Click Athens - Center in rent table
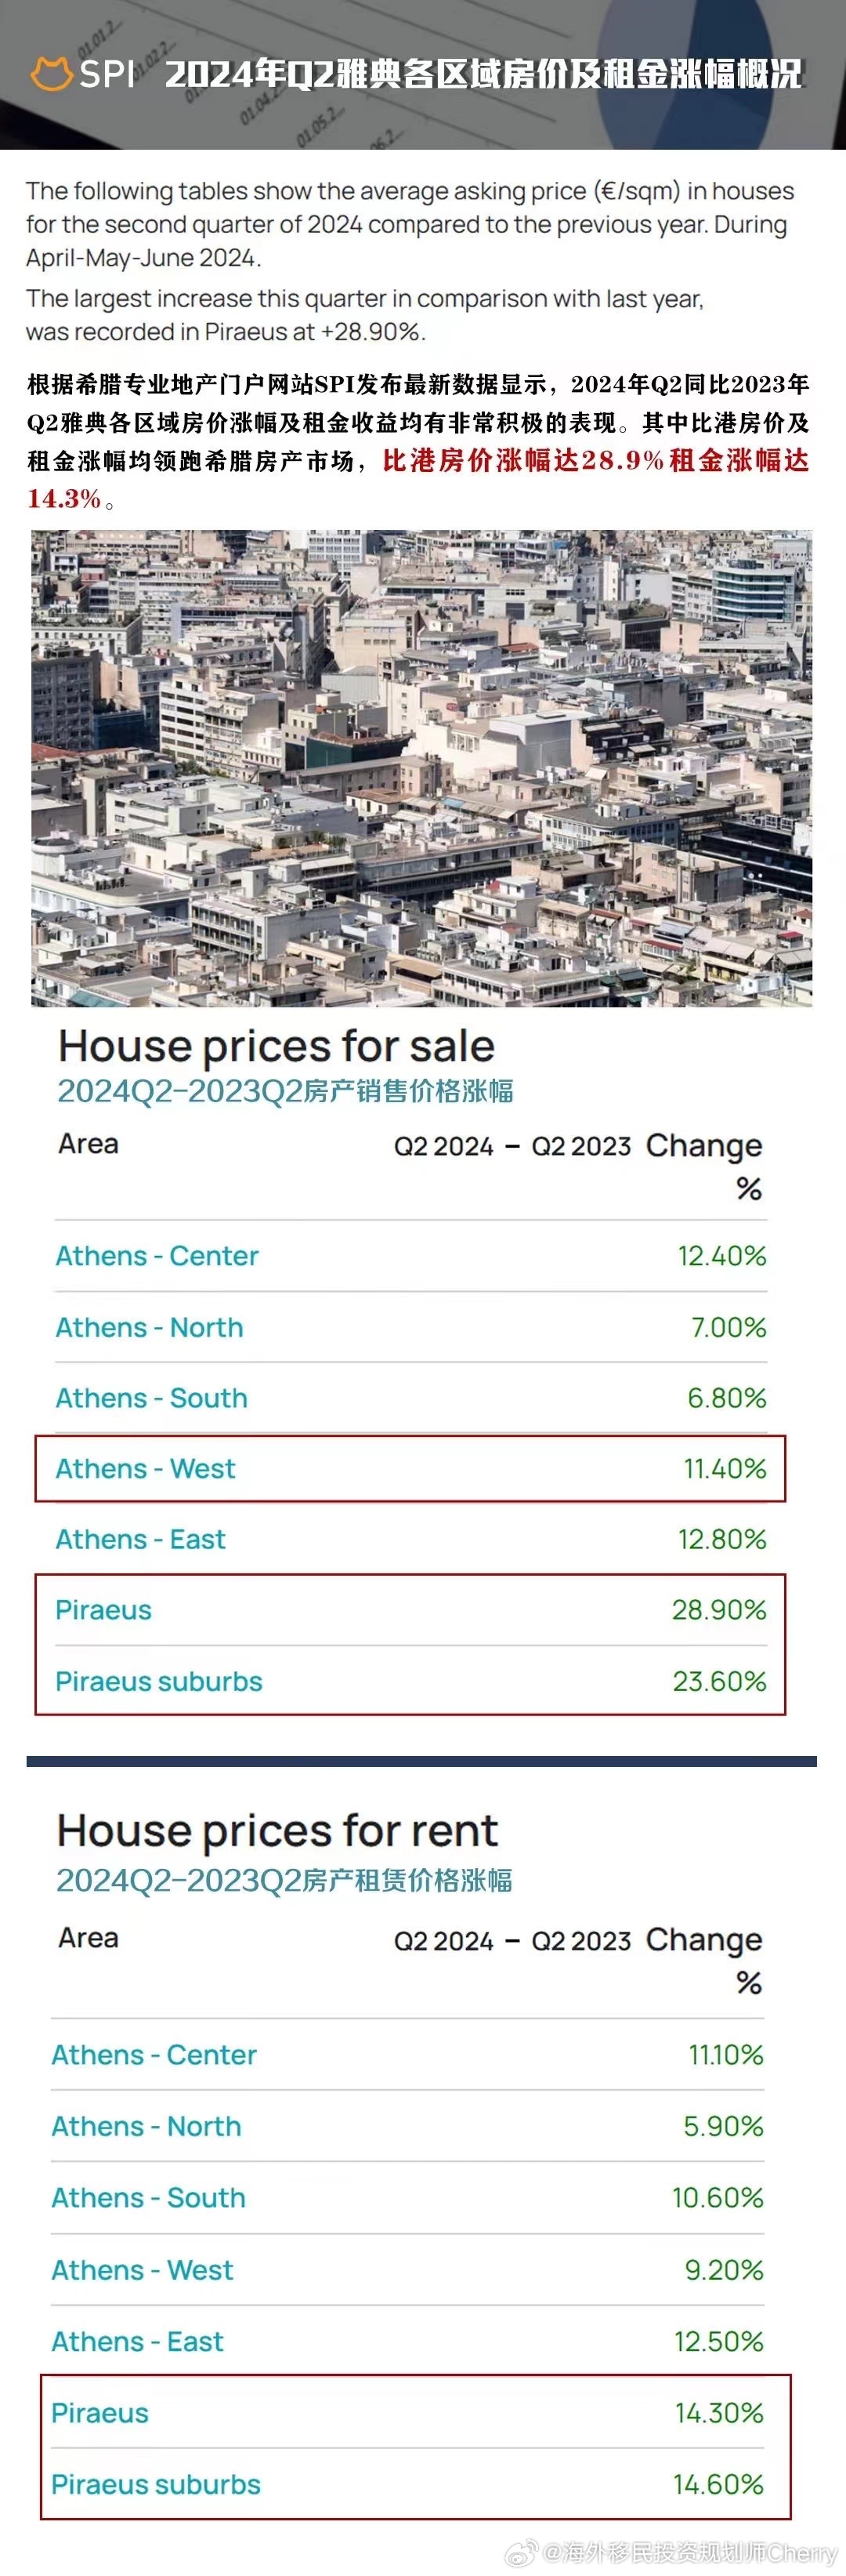 point(154,2054)
